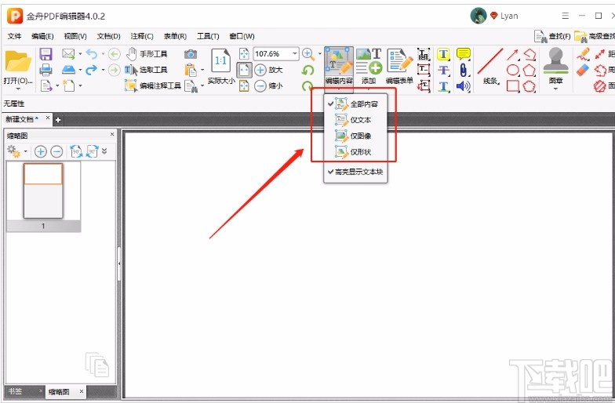The height and width of the screenshot is (403, 615).
Task: Click the Undo arrow icon
Action: (x=91, y=53)
